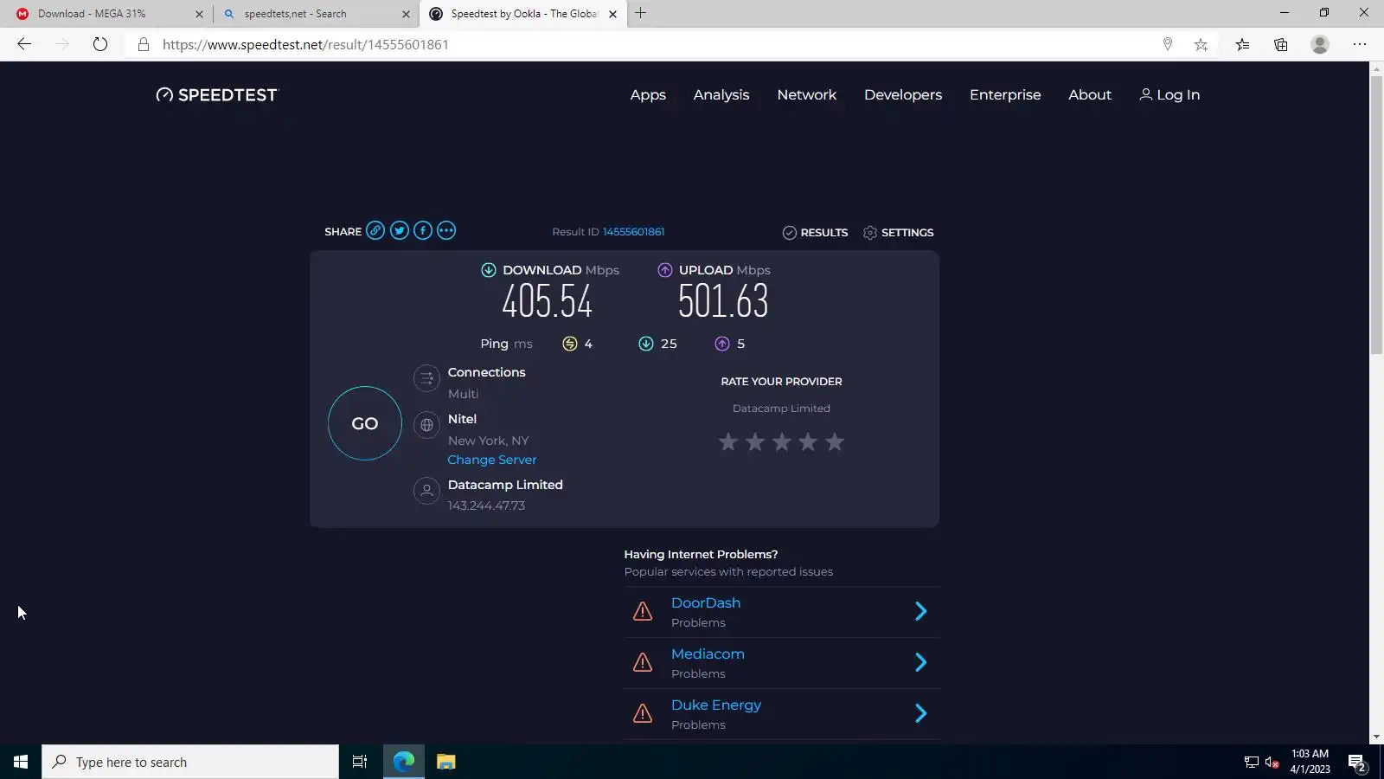This screenshot has width=1384, height=779.
Task: Expand Duke Energy problems chevron
Action: [921, 714]
